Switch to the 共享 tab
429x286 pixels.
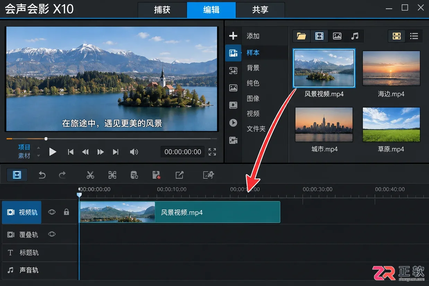260,10
